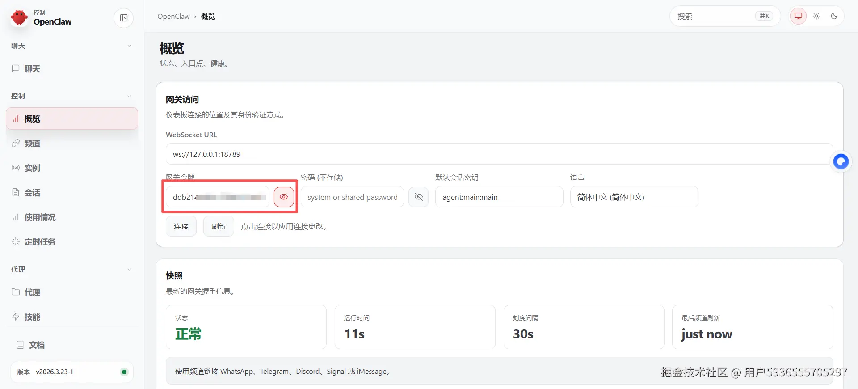This screenshot has width=858, height=389.
Task: Open the 简体中文 language dropdown
Action: pos(634,197)
